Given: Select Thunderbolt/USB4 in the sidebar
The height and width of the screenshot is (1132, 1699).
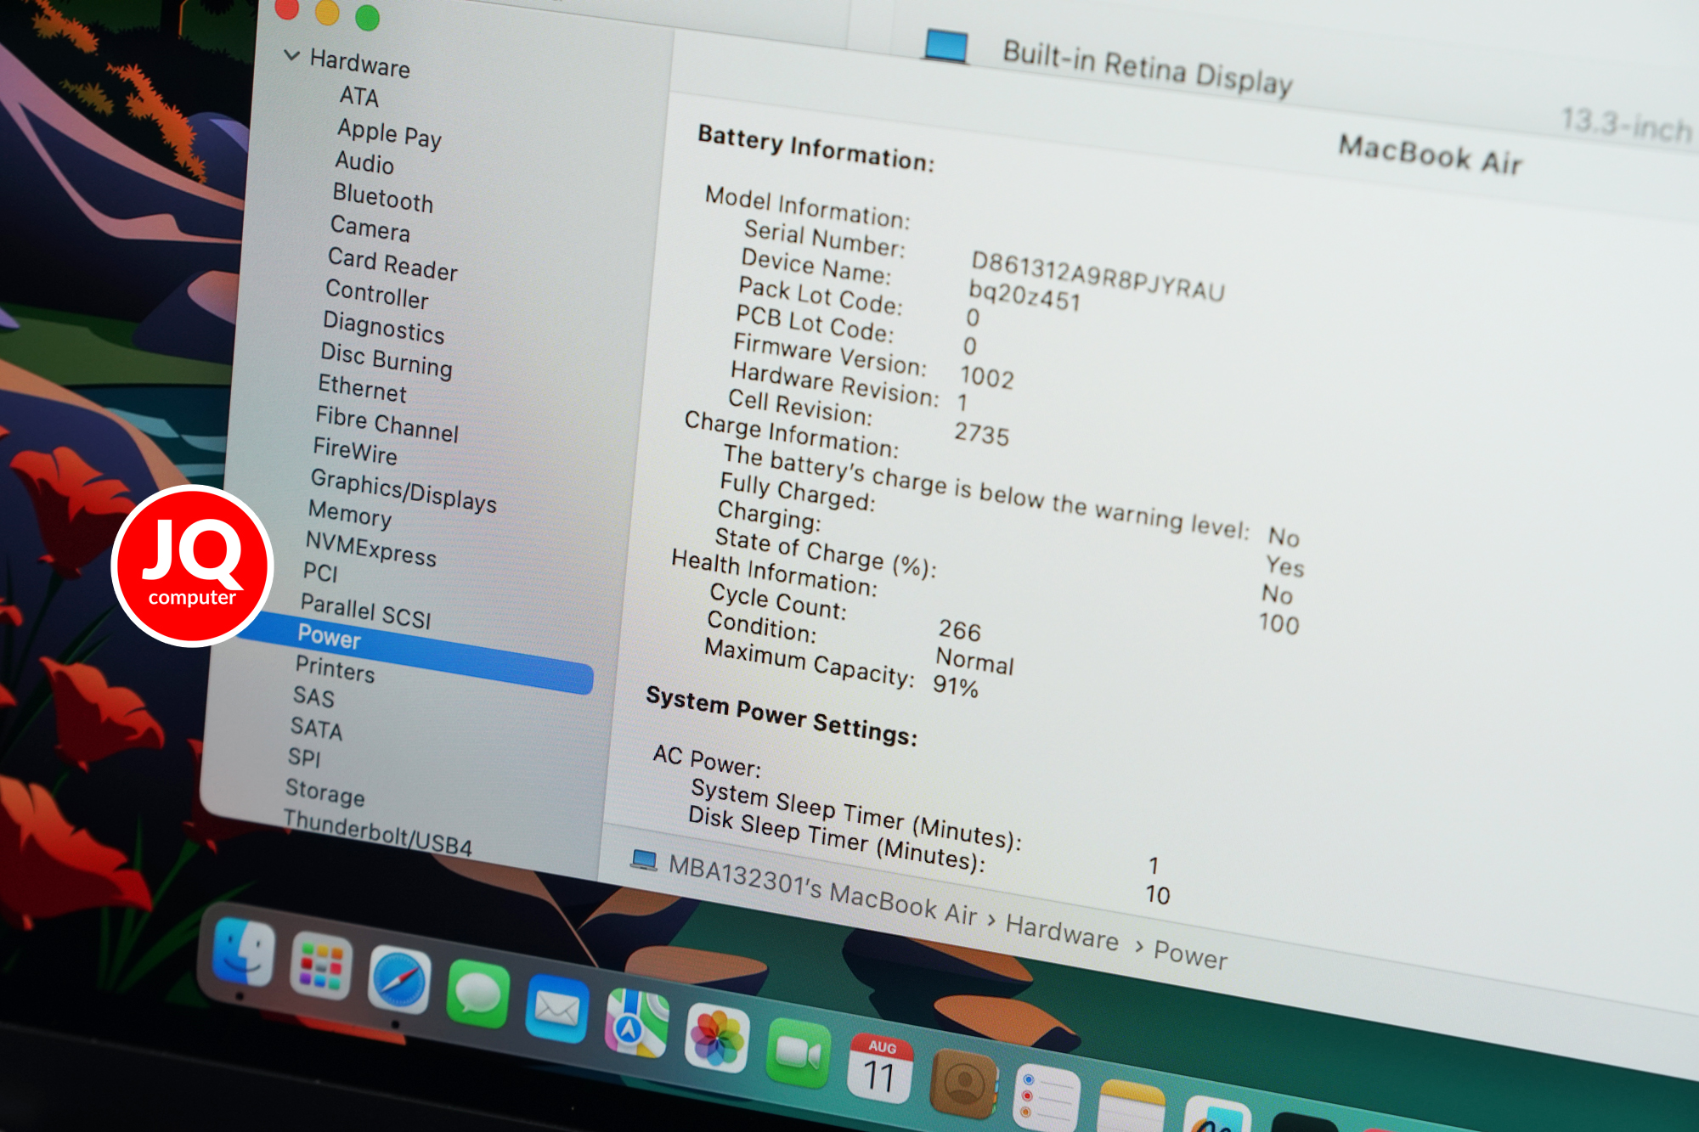Looking at the screenshot, I should click(378, 834).
